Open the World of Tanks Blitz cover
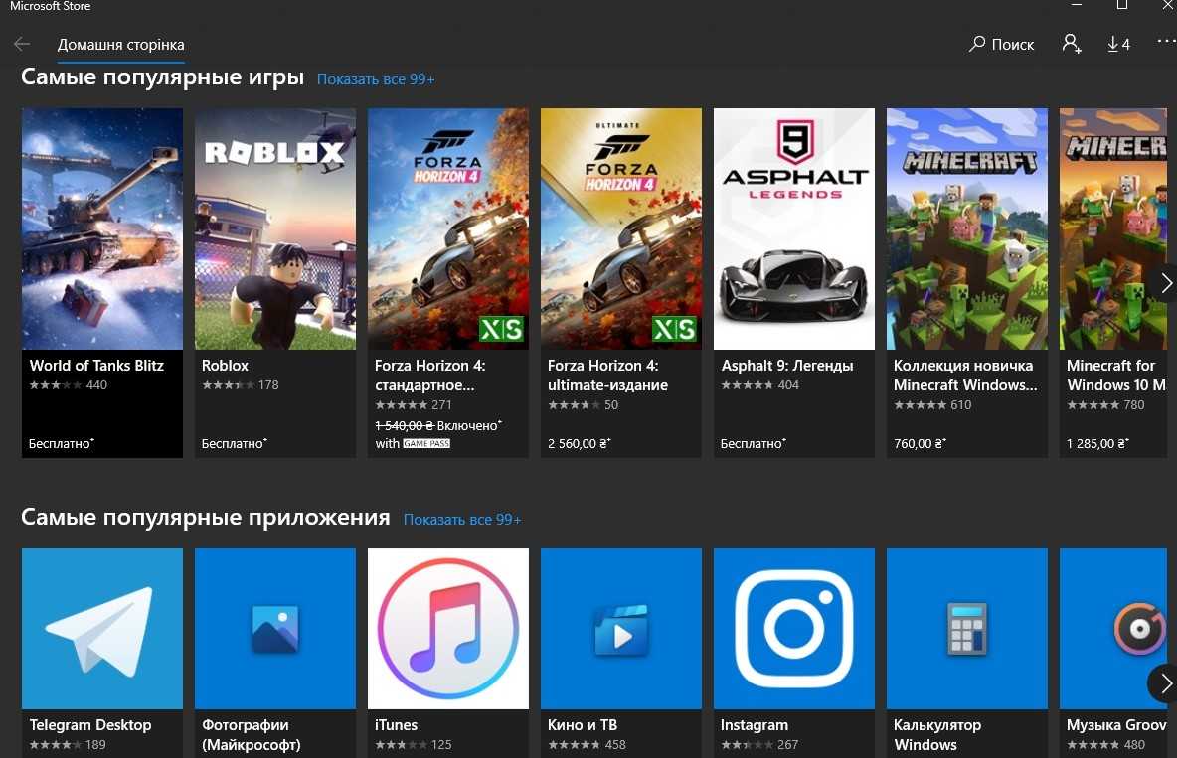The image size is (1177, 758). point(102,228)
